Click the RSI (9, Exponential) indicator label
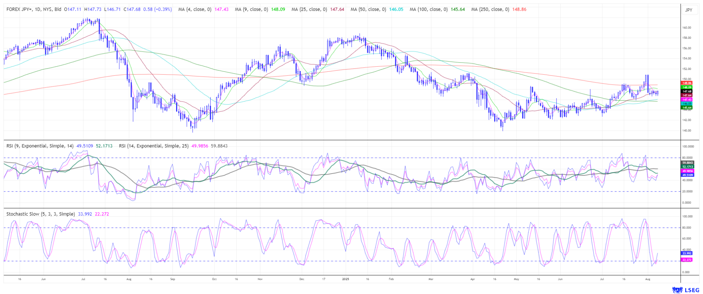Screen dimensions: 703x294 40,146
